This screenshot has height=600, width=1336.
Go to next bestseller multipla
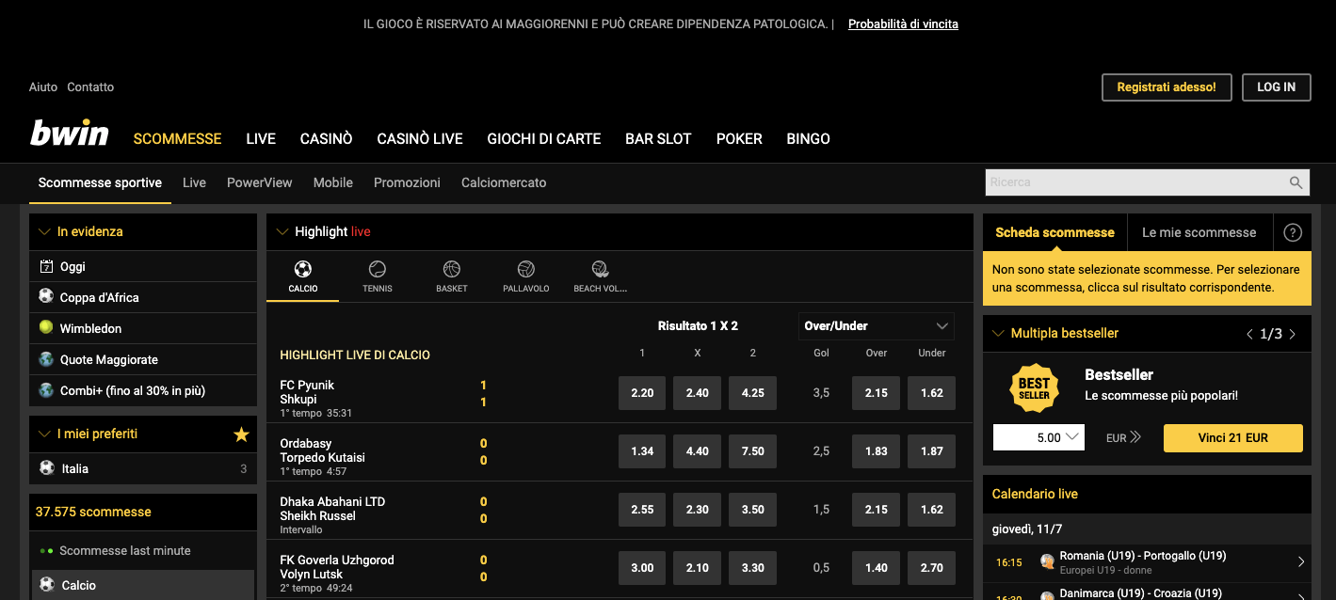[1292, 334]
